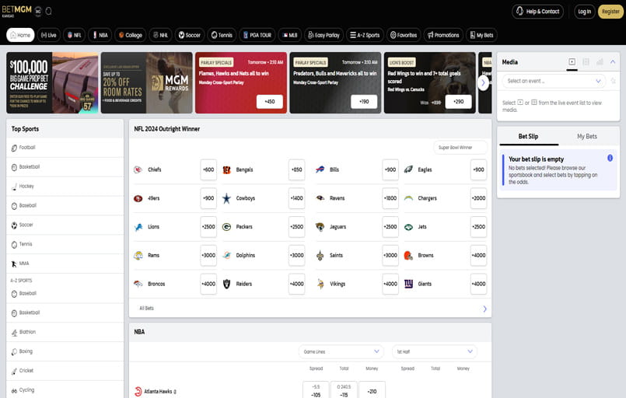The height and width of the screenshot is (398, 626).
Task: Select the scoreboard media view icon
Action: click(586, 61)
